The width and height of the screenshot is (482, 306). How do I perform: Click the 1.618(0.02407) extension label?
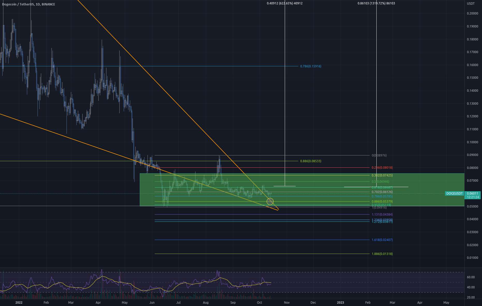[x=382, y=240]
